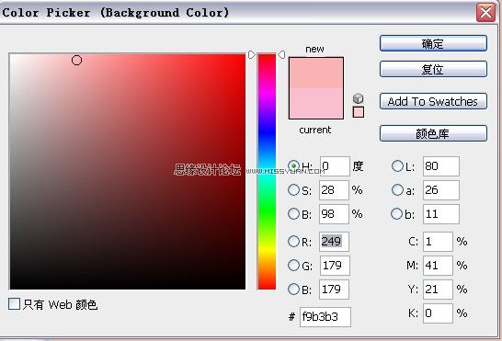Image resolution: width=502 pixels, height=341 pixels.
Task: Select the L (lightness) radio button
Action: tap(397, 165)
